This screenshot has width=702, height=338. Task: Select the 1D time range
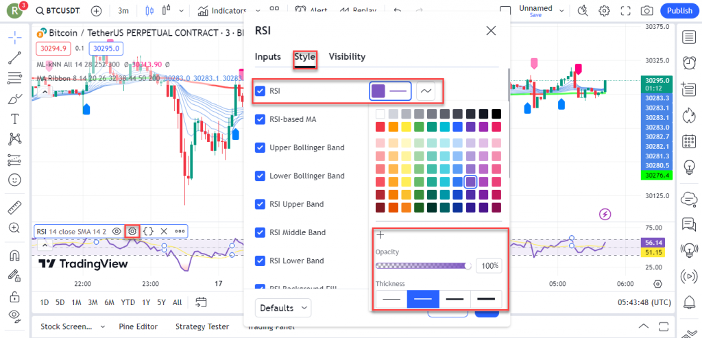tap(45, 302)
